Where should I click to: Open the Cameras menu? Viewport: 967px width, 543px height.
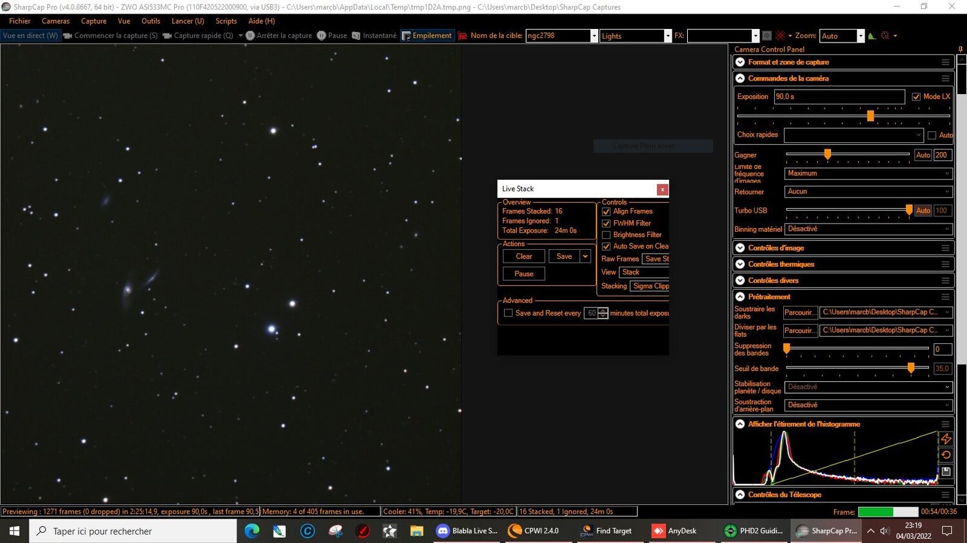pos(55,21)
